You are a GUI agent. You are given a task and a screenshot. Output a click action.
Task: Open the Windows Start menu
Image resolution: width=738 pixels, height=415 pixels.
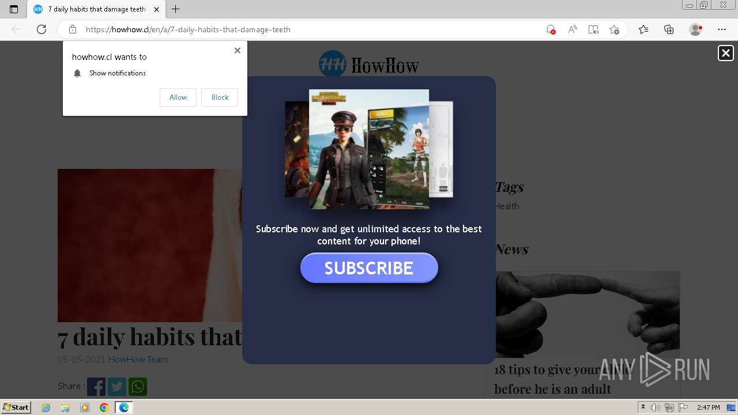(16, 407)
